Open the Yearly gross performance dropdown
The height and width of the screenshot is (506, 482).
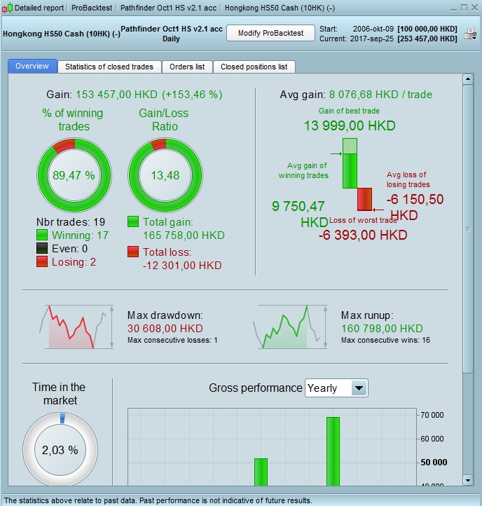coord(336,388)
